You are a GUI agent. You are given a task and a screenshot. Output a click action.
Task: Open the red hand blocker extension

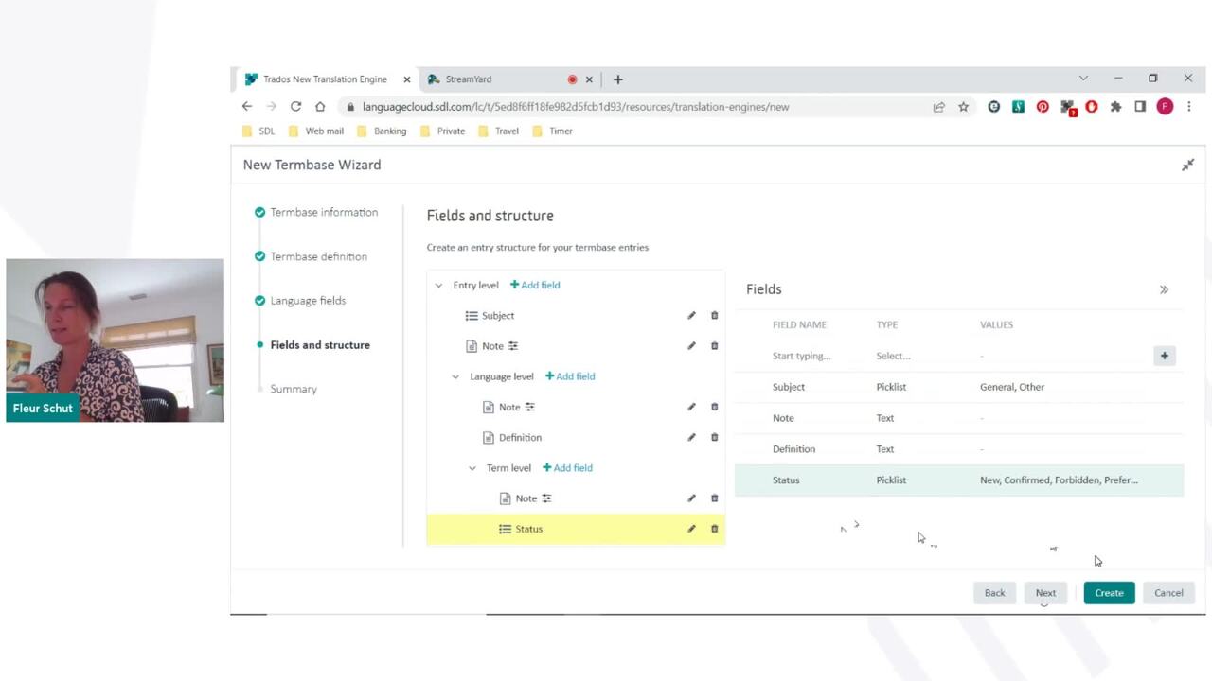[1092, 107]
